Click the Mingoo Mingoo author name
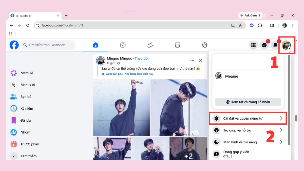The image size is (304, 171). pos(120,59)
